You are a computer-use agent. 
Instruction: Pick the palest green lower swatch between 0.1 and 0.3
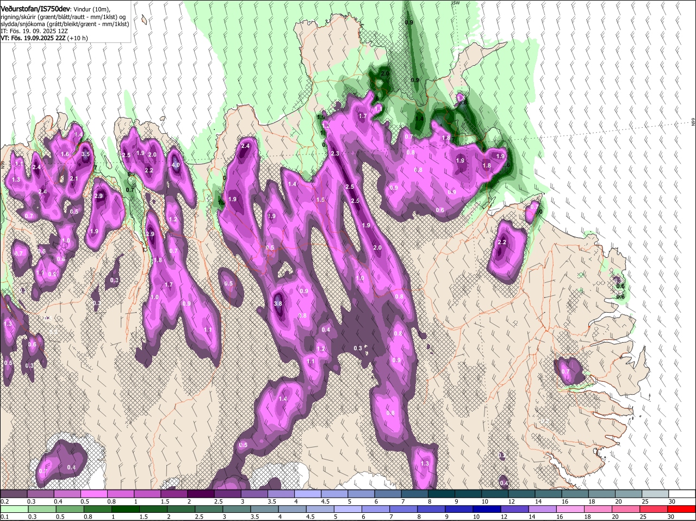14,509
